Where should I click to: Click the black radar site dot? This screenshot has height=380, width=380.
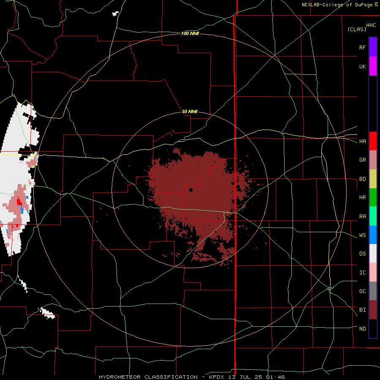[191, 190]
